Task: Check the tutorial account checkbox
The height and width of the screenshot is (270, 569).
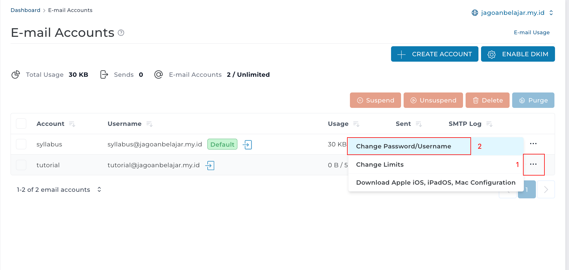Action: (21, 165)
